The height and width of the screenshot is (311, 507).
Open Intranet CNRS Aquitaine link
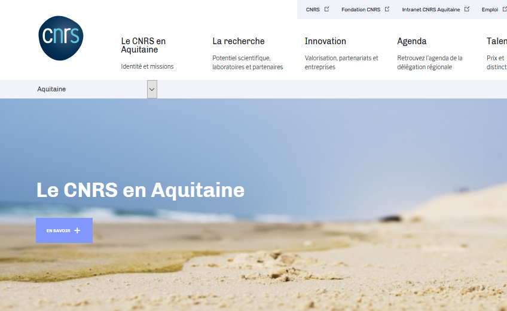click(430, 10)
